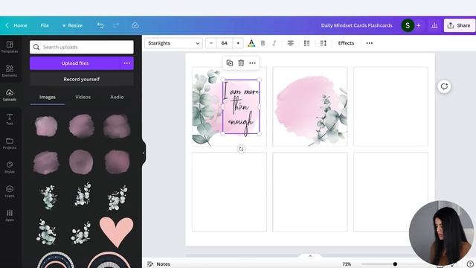Open the Projects sidebar panel

(10, 143)
